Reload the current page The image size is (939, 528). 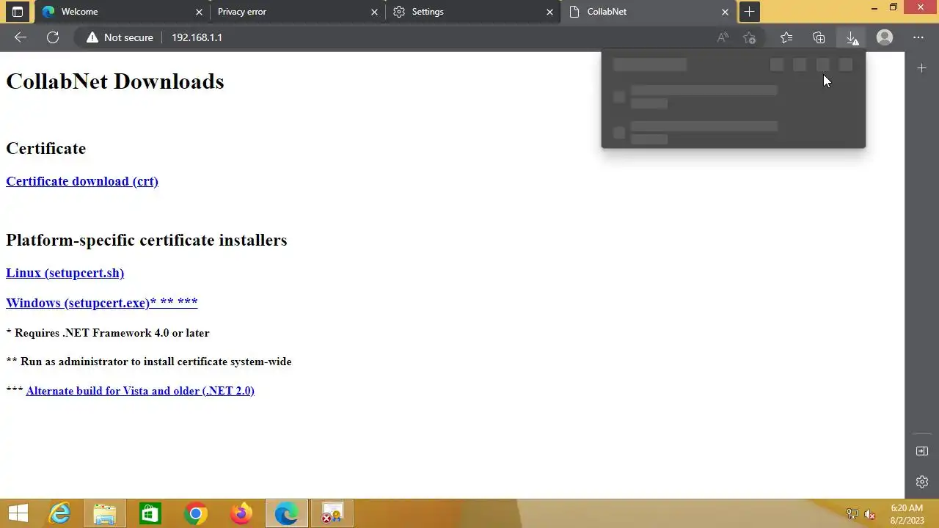pos(53,37)
